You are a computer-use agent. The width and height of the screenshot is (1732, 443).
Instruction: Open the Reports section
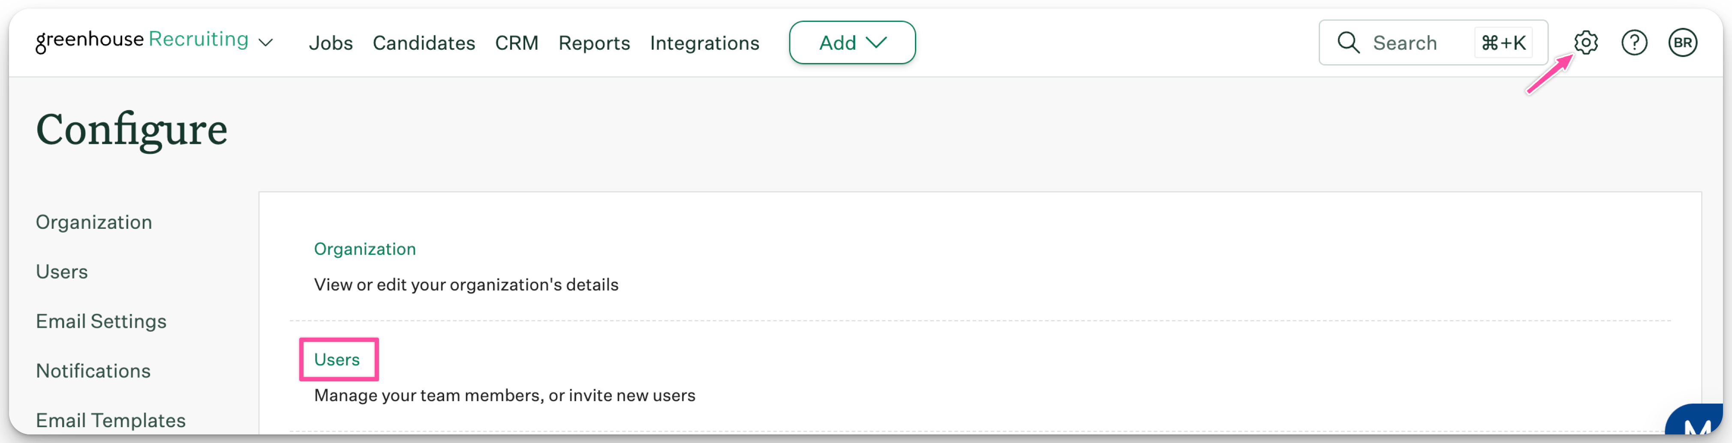pyautogui.click(x=594, y=43)
